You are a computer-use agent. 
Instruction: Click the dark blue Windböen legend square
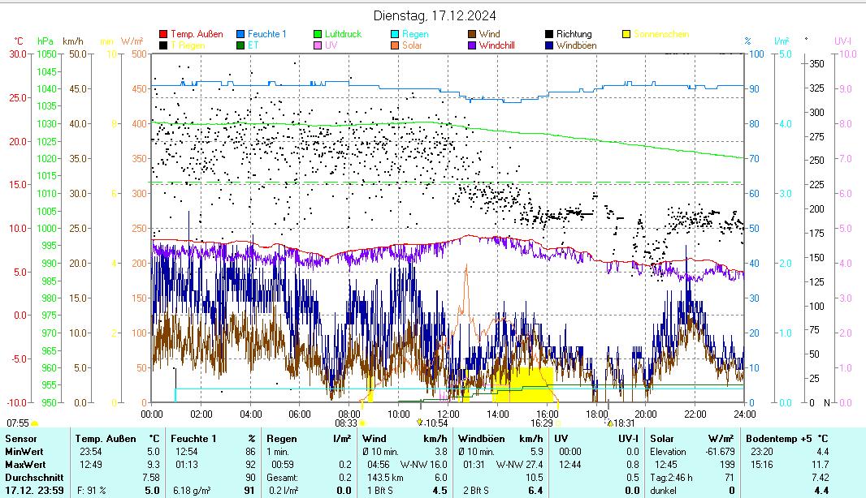pyautogui.click(x=549, y=45)
